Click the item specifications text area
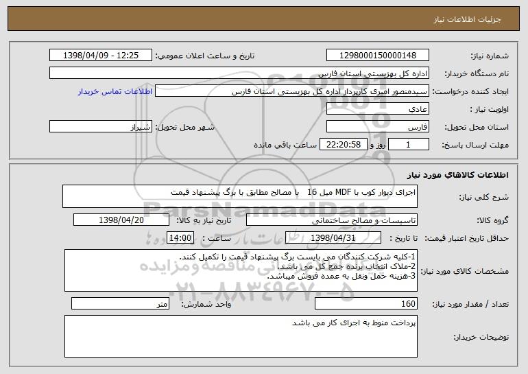Viewport: 528px width, 374px height. 241,270
